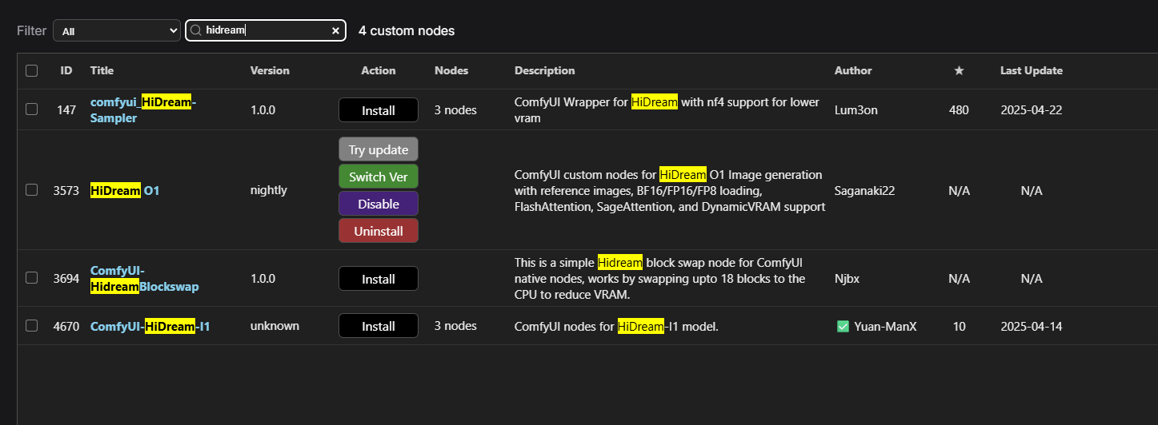The width and height of the screenshot is (1158, 425).
Task: Open the HiDream O1 title link
Action: pyautogui.click(x=125, y=191)
